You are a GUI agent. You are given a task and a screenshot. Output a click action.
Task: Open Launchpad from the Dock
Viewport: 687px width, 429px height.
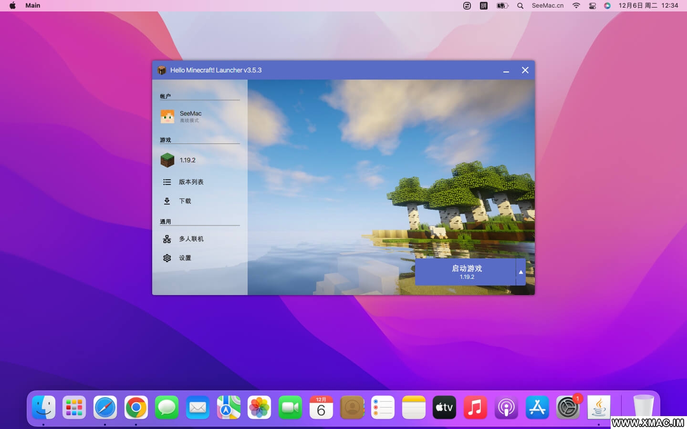[x=74, y=408]
